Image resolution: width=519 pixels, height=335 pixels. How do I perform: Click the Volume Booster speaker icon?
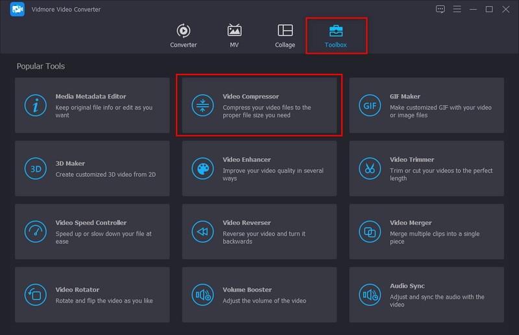click(x=202, y=295)
